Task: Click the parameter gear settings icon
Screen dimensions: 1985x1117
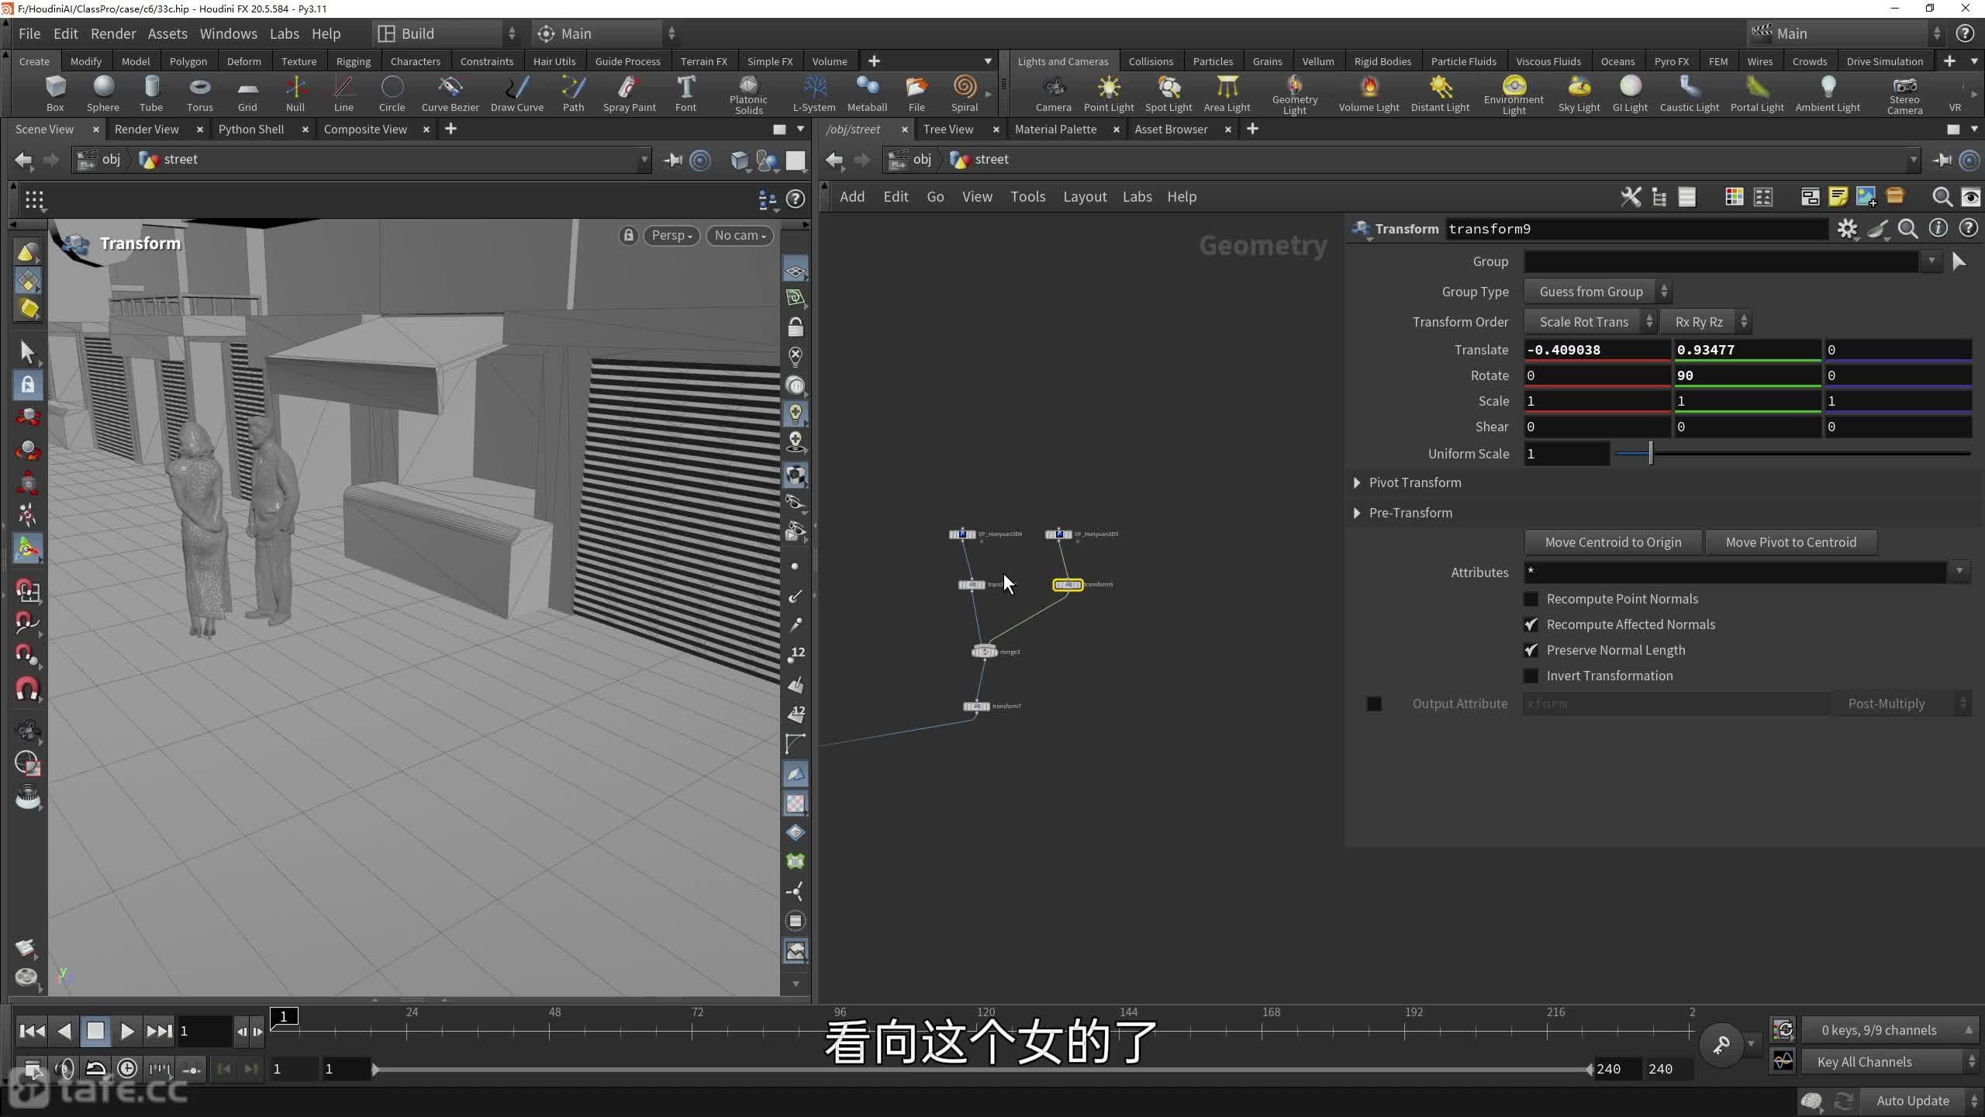Action: (1847, 229)
